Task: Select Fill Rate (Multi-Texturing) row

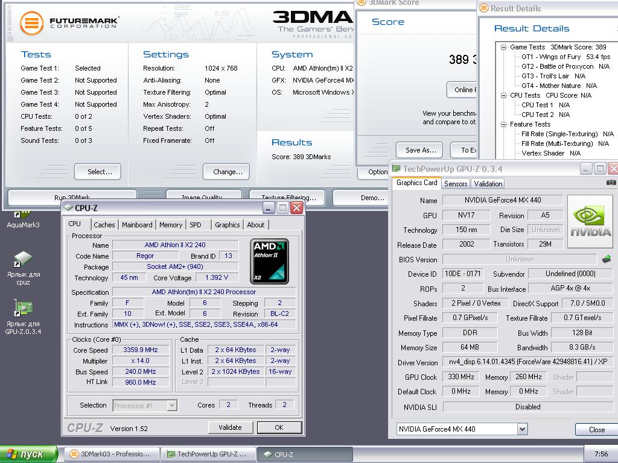Action: click(565, 143)
